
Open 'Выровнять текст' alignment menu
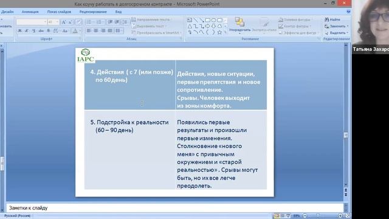(149, 26)
